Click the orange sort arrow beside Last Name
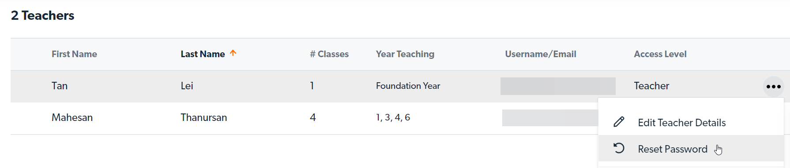 pos(233,53)
